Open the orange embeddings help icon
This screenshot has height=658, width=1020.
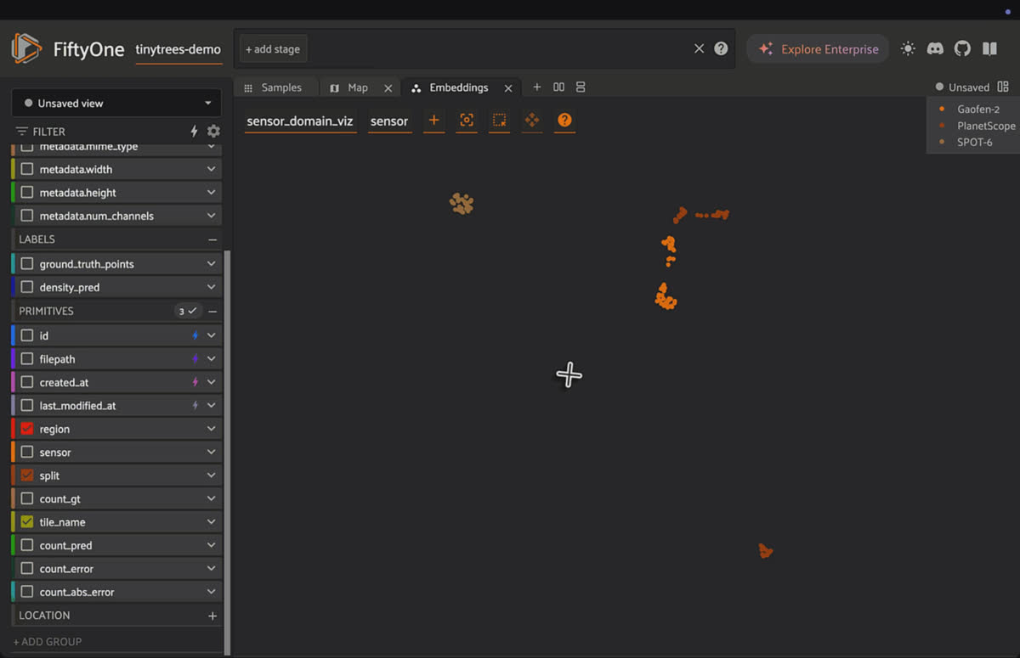click(x=564, y=121)
